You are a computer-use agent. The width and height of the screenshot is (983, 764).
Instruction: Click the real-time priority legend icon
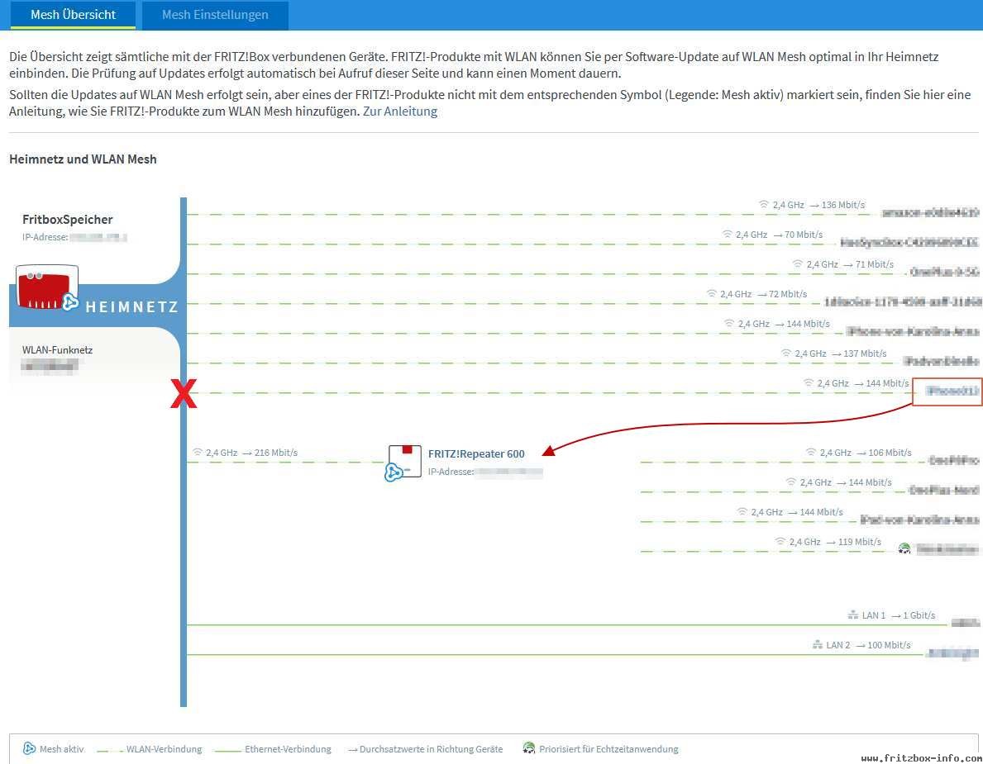pyautogui.click(x=528, y=748)
